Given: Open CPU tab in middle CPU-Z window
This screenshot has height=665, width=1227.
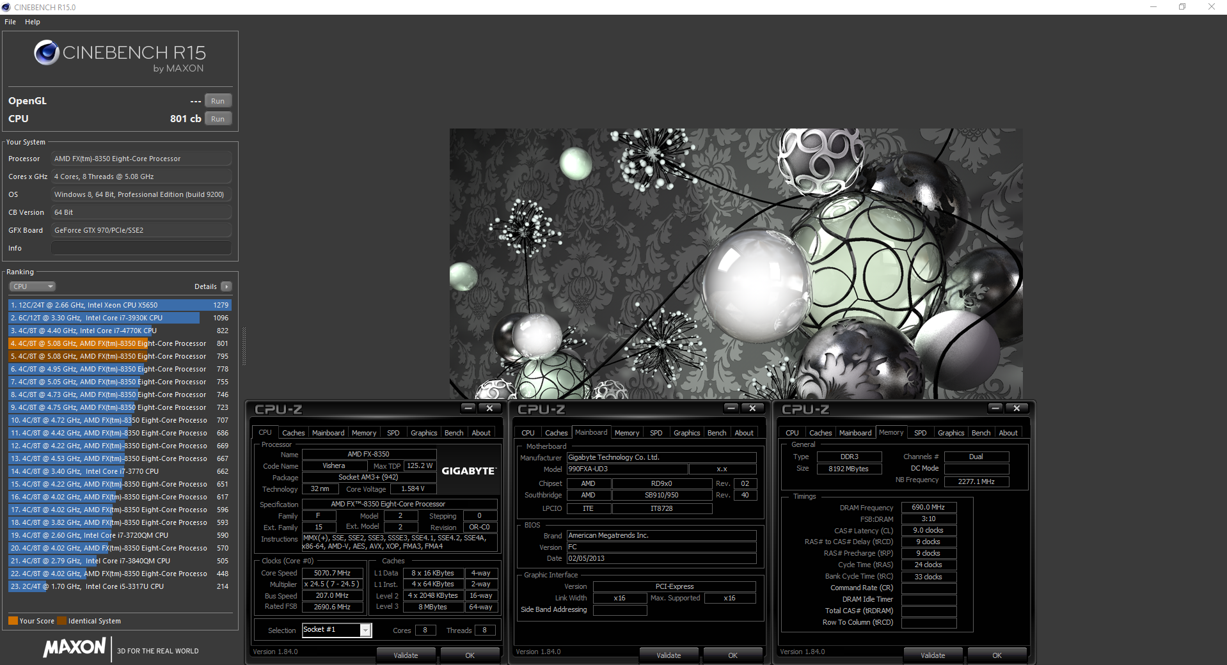Looking at the screenshot, I should point(528,433).
